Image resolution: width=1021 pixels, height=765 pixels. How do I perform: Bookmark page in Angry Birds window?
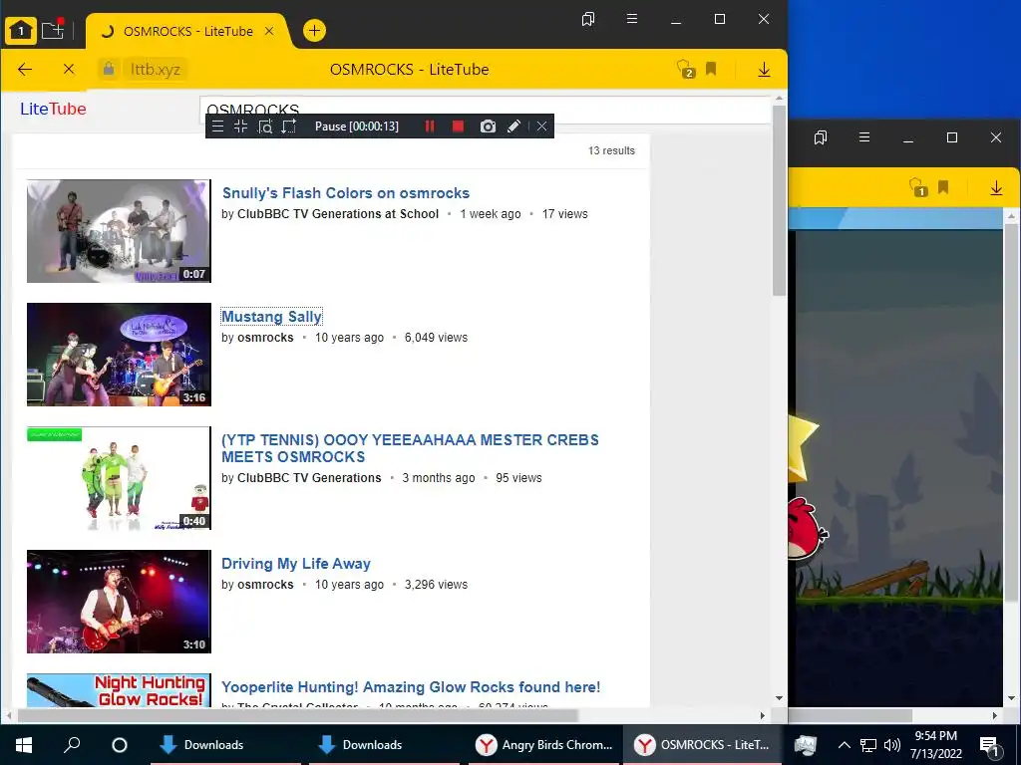click(x=943, y=187)
